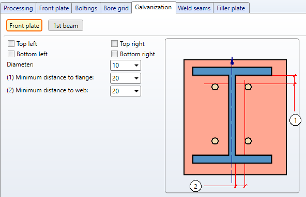The image size is (306, 197).
Task: Click the blue arrow atop beam axis
Action: pos(232,61)
